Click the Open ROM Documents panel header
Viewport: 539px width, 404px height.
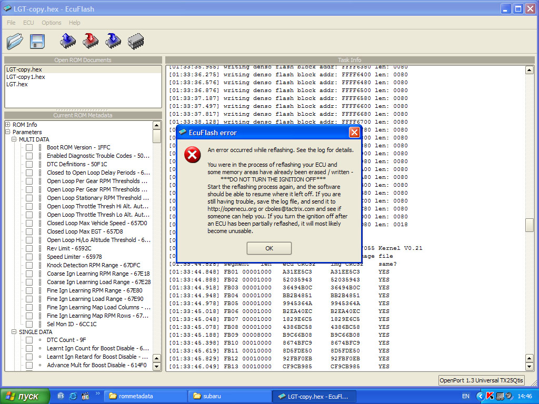click(83, 60)
